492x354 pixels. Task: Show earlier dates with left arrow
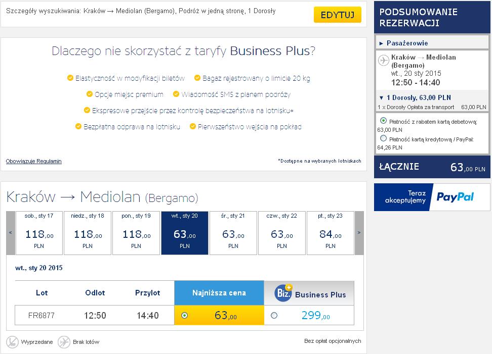click(x=10, y=233)
